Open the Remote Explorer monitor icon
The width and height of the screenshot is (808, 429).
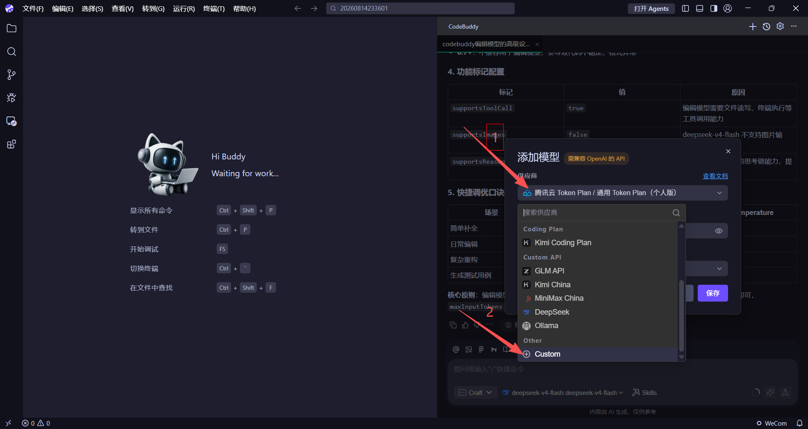[11, 121]
